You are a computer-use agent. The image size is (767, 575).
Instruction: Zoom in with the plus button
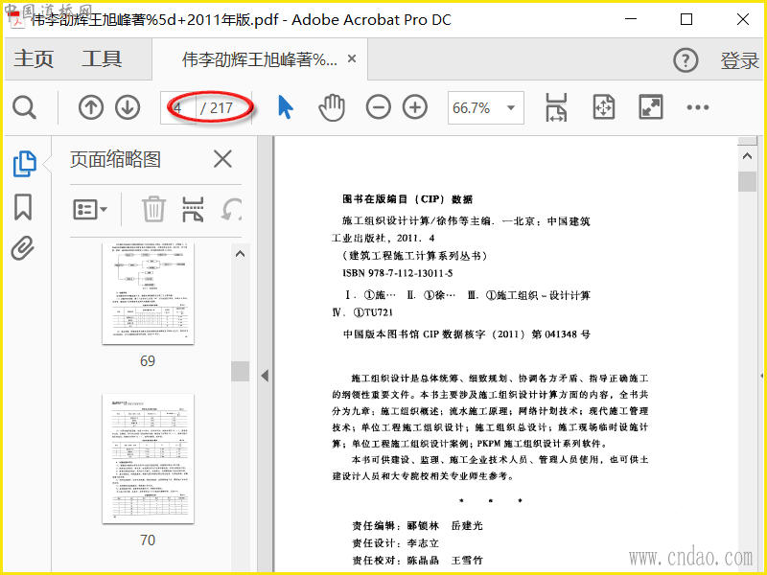click(x=415, y=107)
